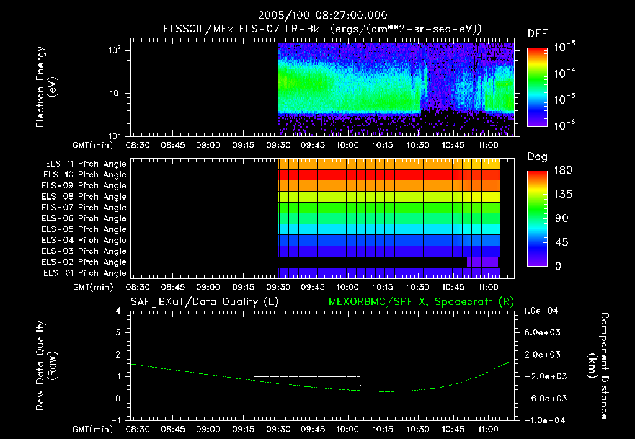This screenshot has width=635, height=439.
Task: Click the electron energy spectrogram data region
Action: 396,89
